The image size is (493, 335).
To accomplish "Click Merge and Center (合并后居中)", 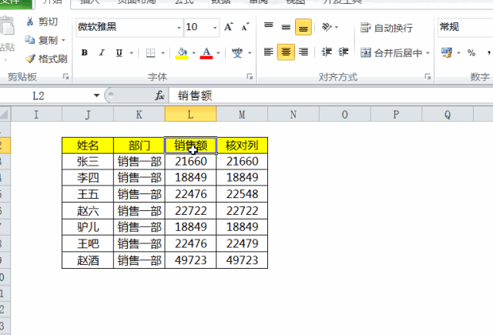I will pos(391,53).
